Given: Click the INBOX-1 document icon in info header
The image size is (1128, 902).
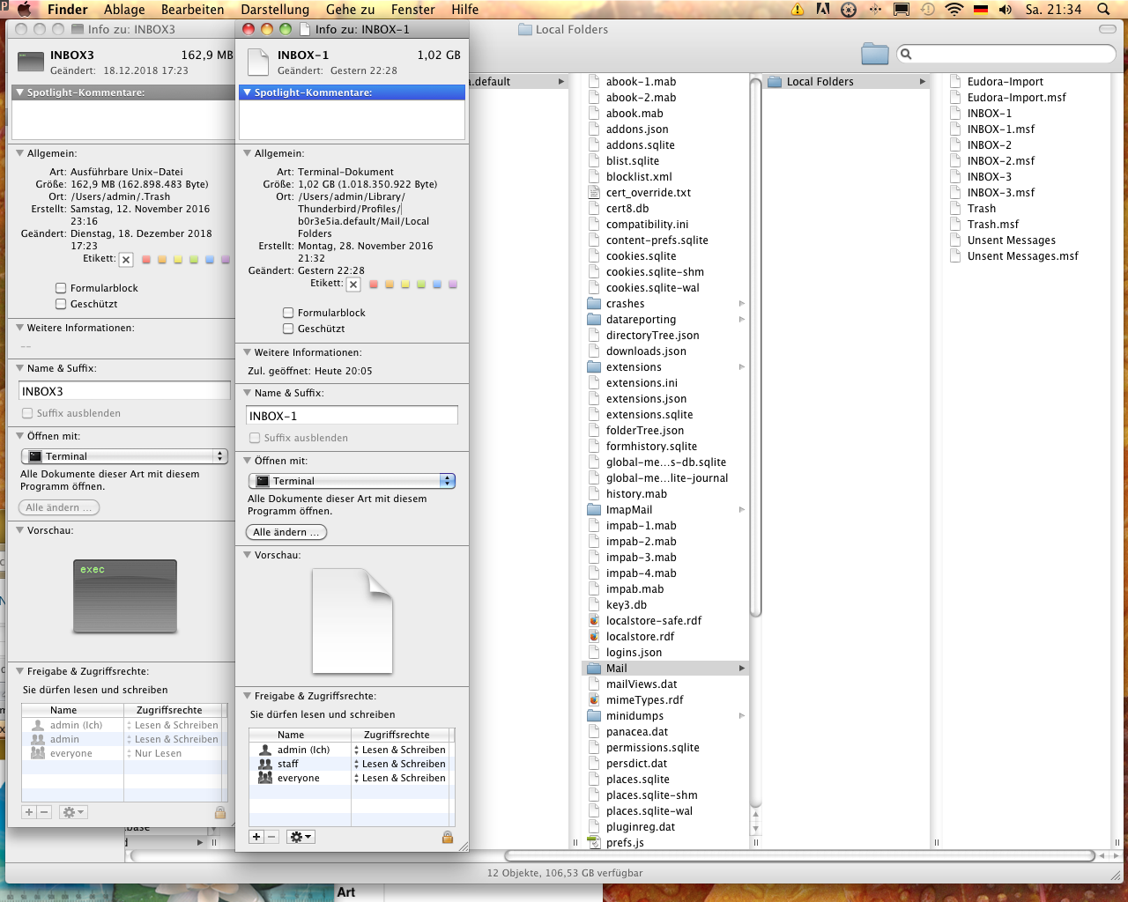Looking at the screenshot, I should (258, 62).
